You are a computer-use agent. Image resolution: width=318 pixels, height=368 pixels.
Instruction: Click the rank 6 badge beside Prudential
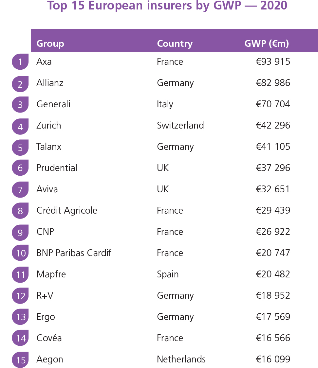(x=20, y=168)
